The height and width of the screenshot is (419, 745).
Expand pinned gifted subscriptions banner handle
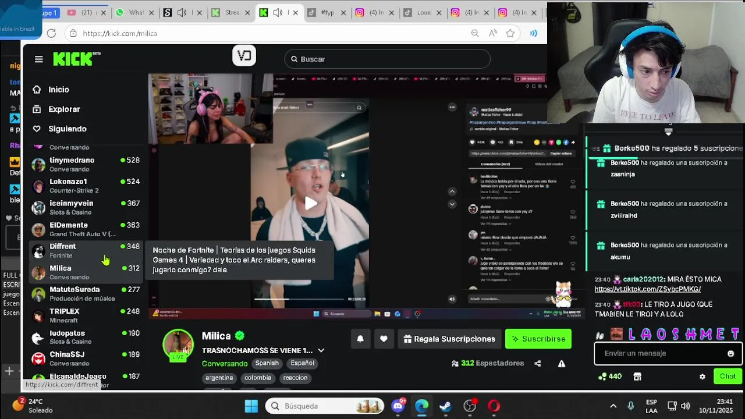pyautogui.click(x=668, y=132)
